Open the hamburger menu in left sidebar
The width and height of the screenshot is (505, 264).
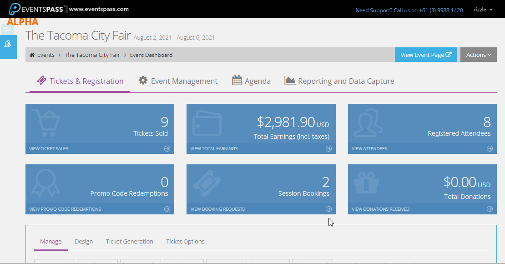[x=7, y=30]
